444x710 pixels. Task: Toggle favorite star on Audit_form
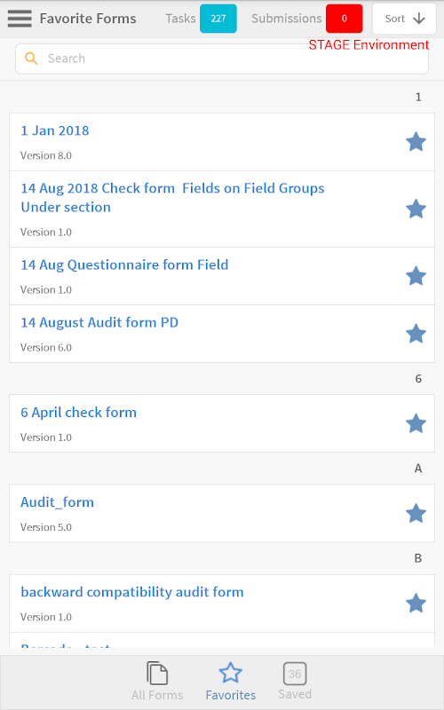pyautogui.click(x=416, y=514)
